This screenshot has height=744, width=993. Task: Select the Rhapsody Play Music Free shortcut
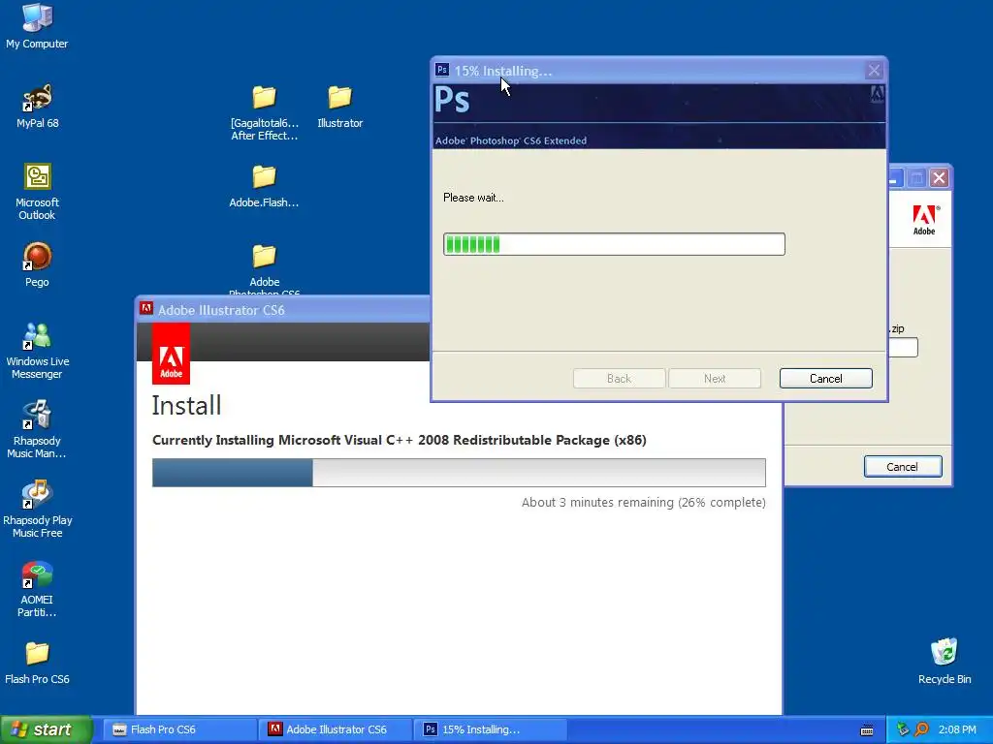pos(37,510)
